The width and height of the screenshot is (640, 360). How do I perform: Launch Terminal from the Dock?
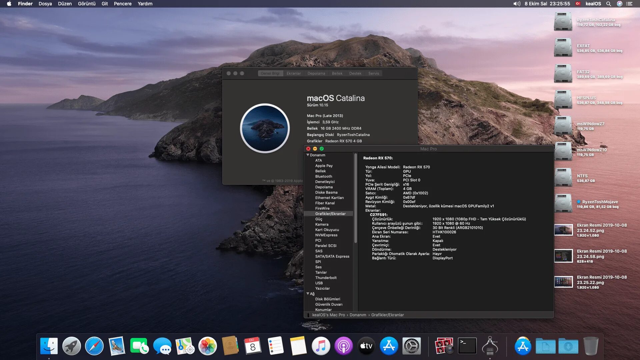point(467,346)
